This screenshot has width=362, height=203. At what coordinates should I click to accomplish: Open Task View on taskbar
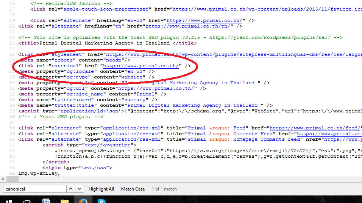27,201
